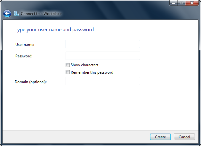Click the 'Type your user name and password' heading

point(54,30)
